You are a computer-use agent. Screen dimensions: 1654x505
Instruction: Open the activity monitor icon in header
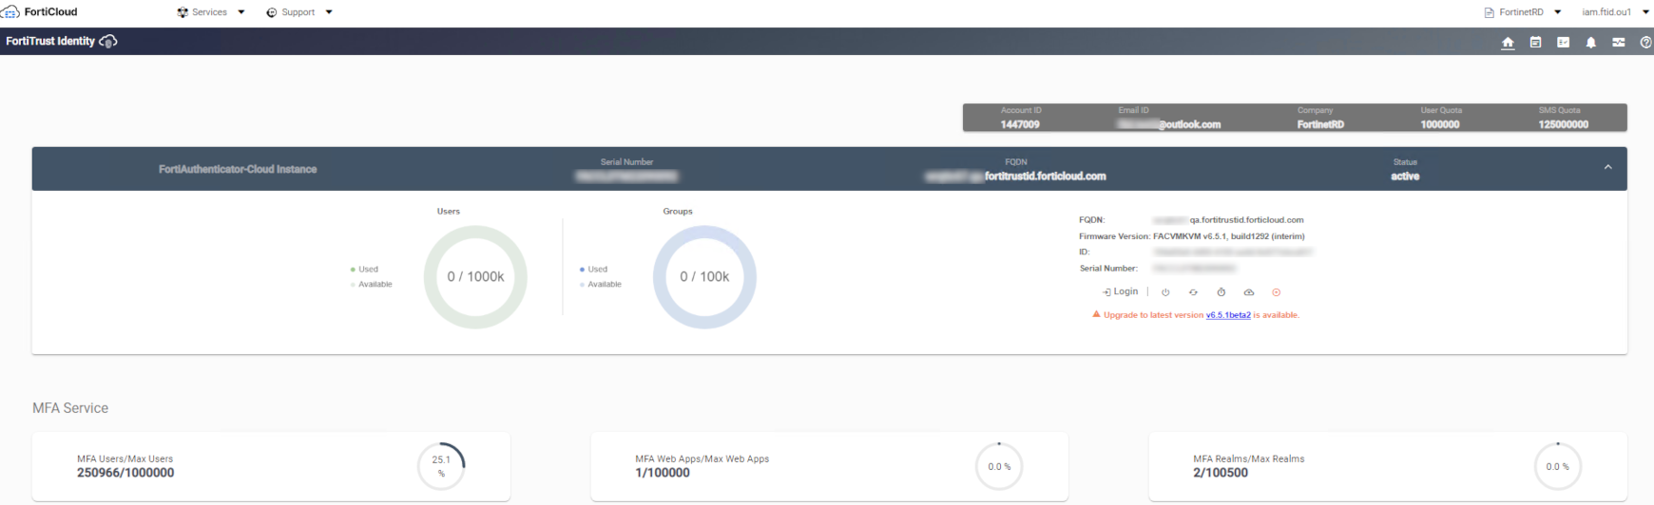1618,43
